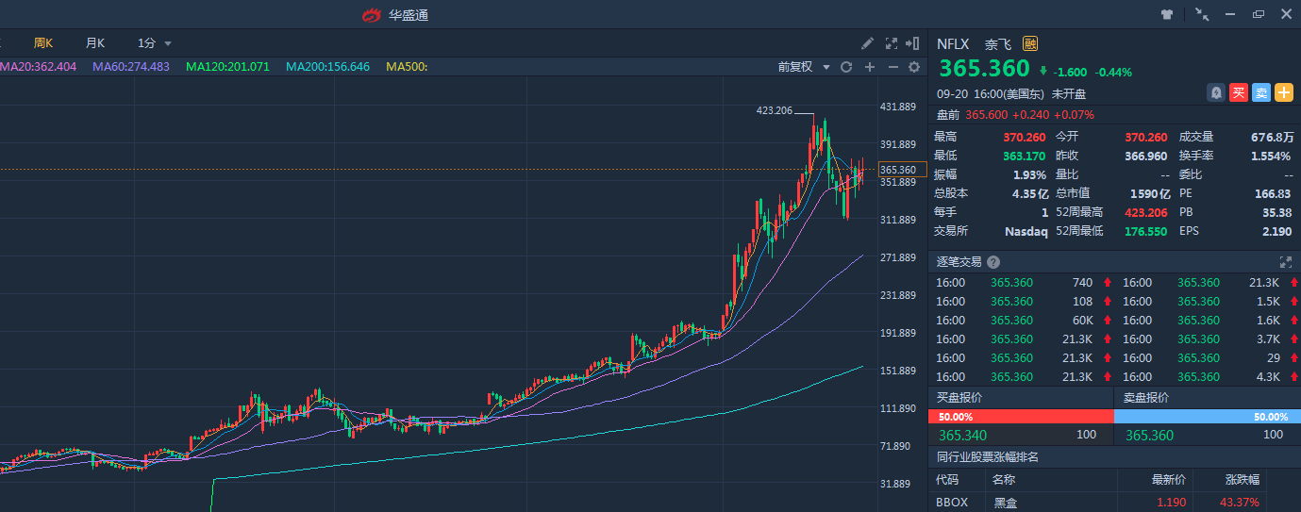Screen dimensions: 1301x512
Task: Open the skin theme shirt icon
Action: (x=1167, y=14)
